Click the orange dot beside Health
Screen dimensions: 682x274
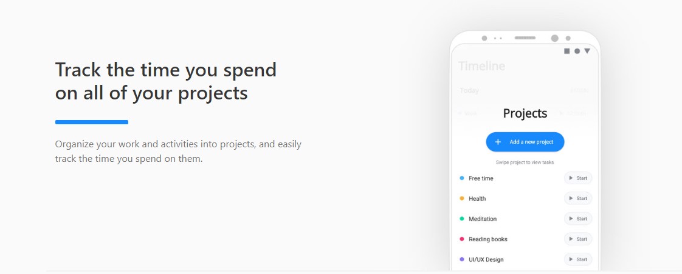(x=462, y=199)
